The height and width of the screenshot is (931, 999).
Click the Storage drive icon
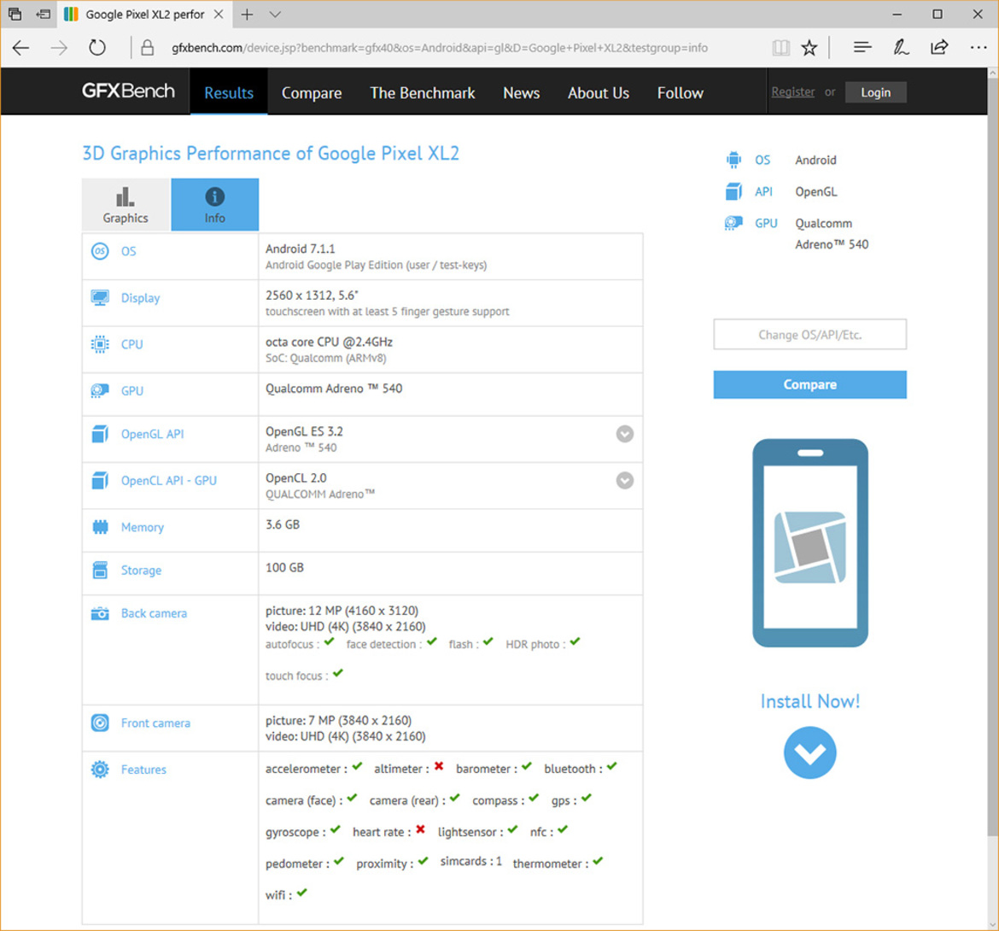(x=100, y=571)
